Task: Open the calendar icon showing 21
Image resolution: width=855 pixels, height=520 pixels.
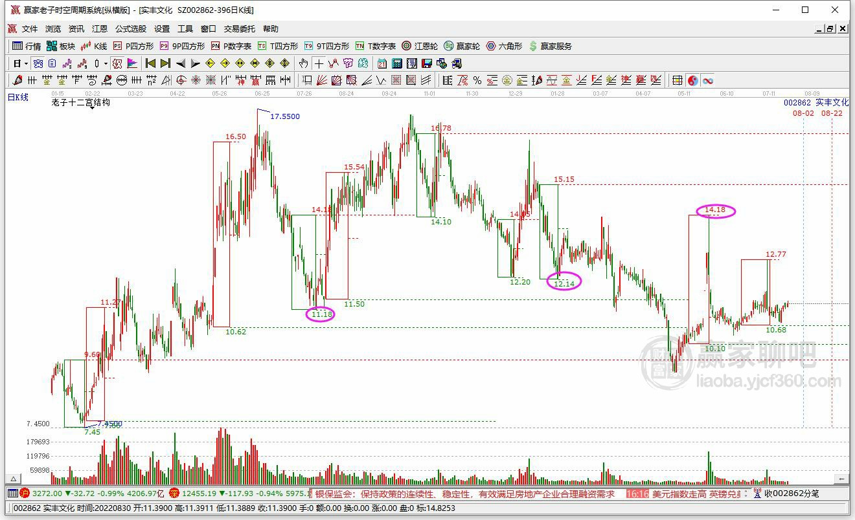Action: coord(382,63)
